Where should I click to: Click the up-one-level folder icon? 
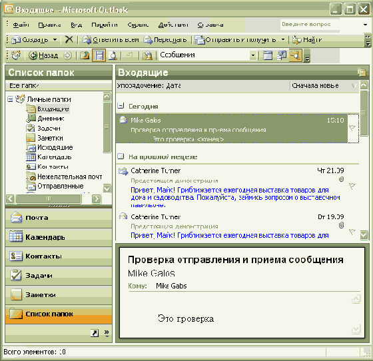pyautogui.click(x=85, y=55)
